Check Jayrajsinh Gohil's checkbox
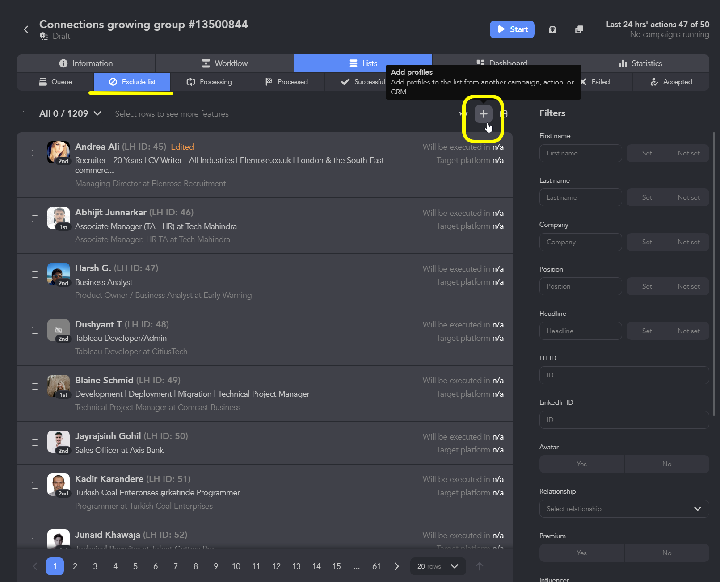The image size is (720, 582). [35, 442]
